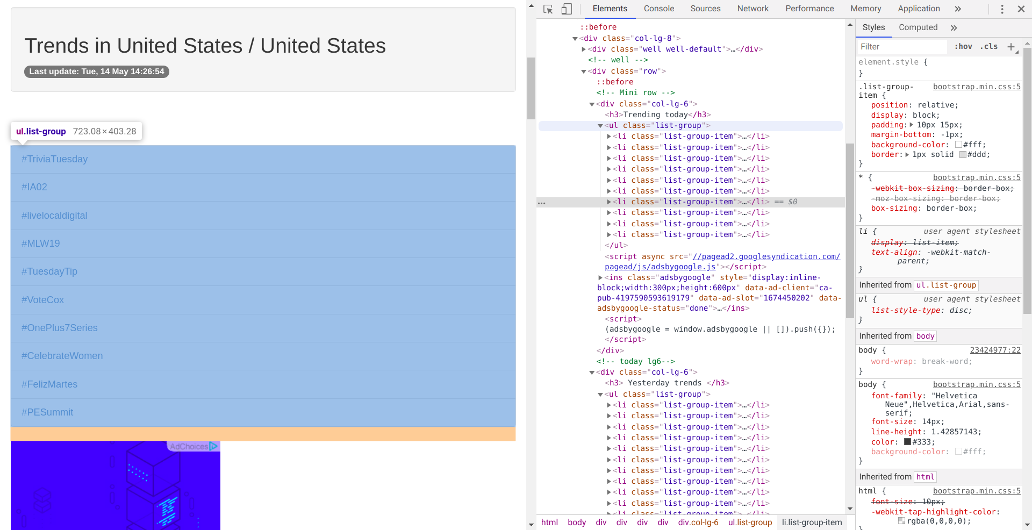The image size is (1032, 530).
Task: Open bootstrap.min.css:5 link for html rule
Action: coord(977,491)
